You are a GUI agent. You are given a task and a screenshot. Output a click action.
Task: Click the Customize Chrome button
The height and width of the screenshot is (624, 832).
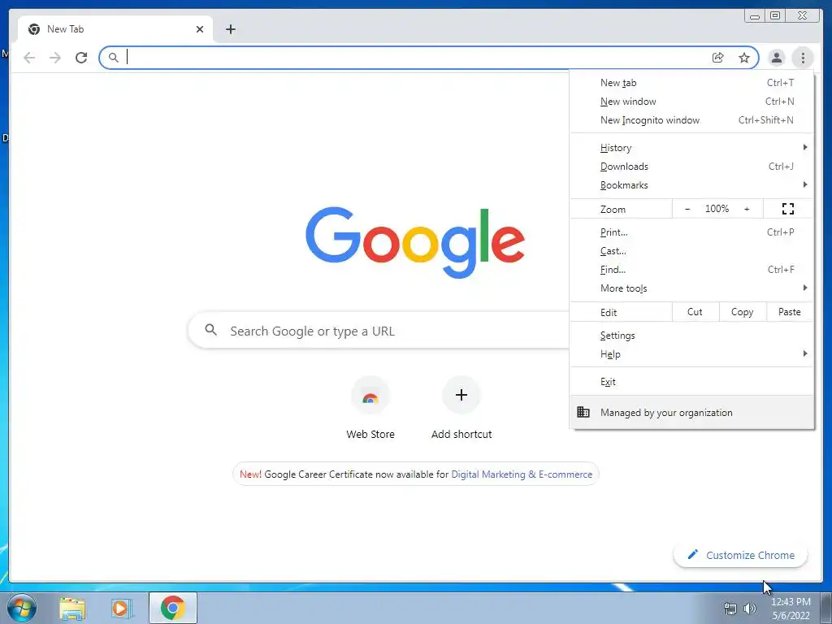click(740, 555)
